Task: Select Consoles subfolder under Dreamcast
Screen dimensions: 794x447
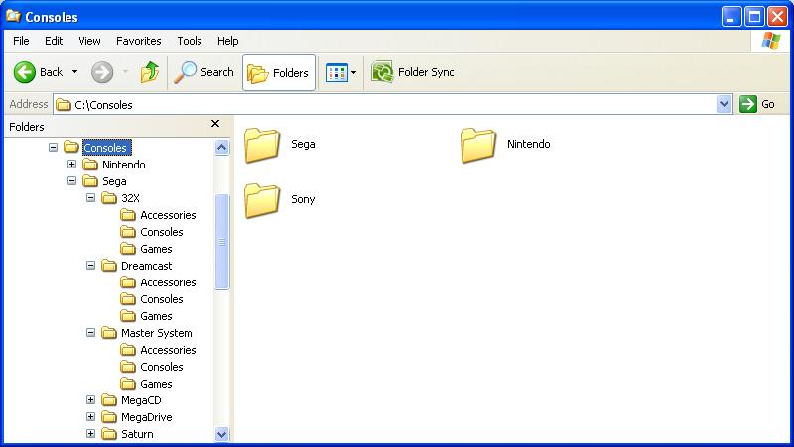Action: point(162,299)
